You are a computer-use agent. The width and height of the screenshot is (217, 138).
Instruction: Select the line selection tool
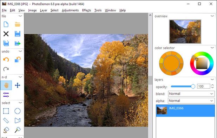pos(6,120)
